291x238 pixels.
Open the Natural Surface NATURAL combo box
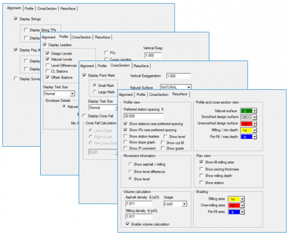176,88
